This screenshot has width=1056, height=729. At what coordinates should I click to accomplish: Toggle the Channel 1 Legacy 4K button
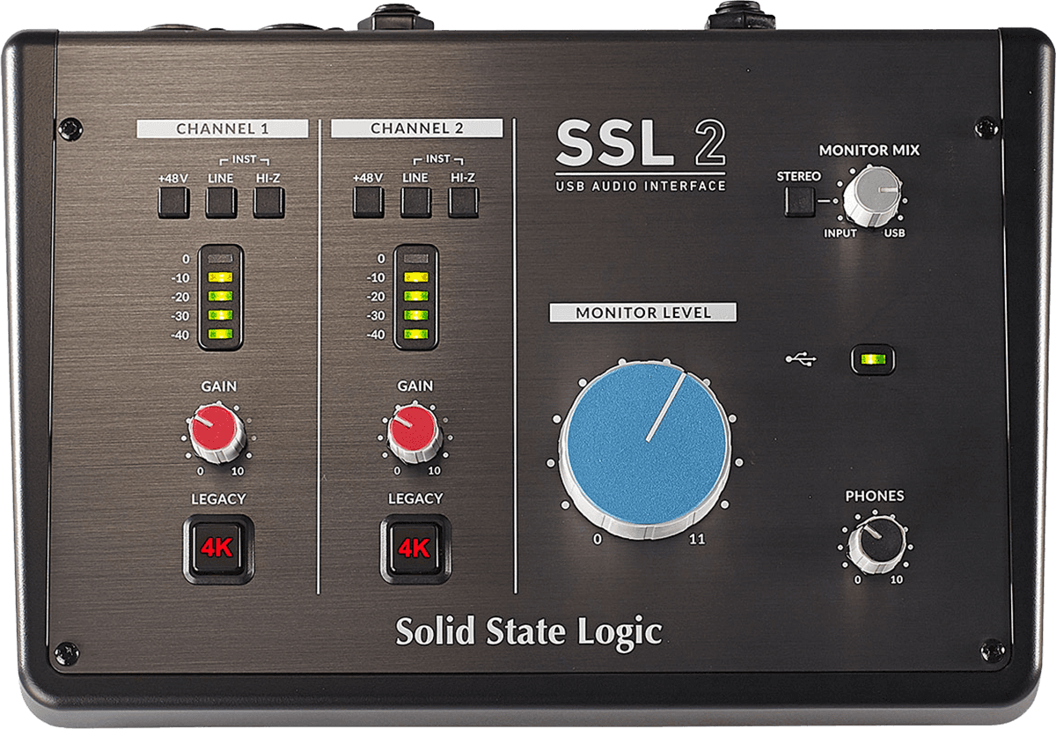(218, 549)
